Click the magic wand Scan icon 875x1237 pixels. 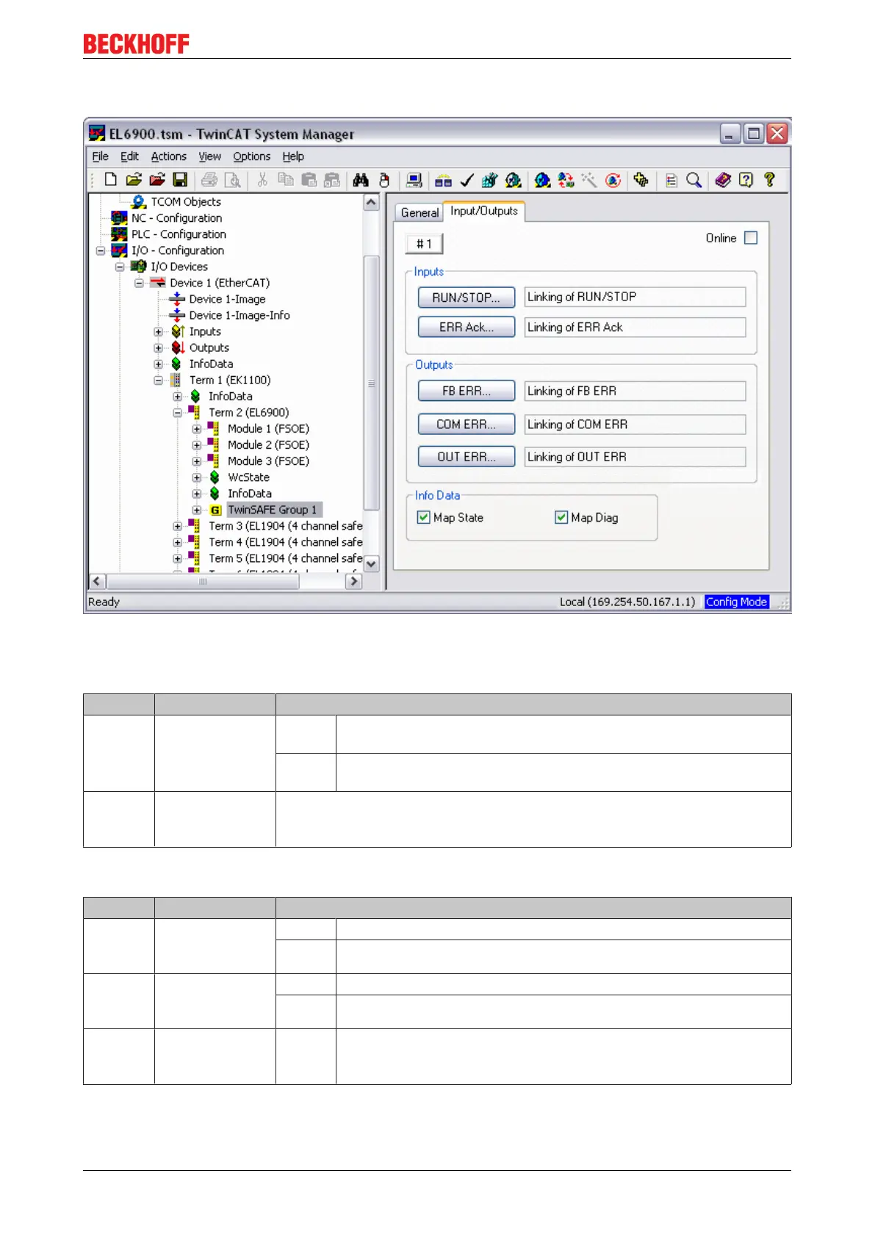point(589,180)
